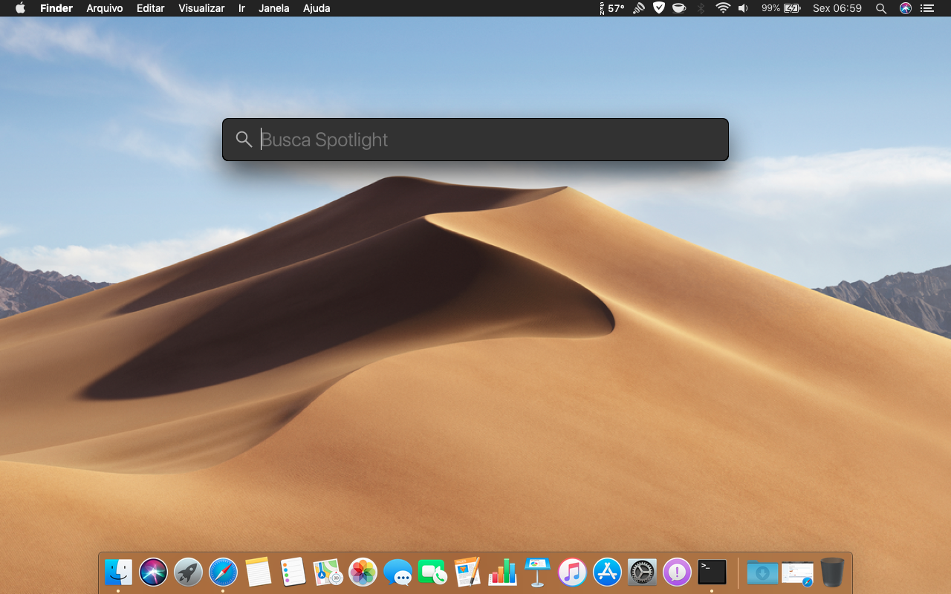Open Photos from the Dock
Viewport: 951px width, 594px height.
[x=363, y=572]
